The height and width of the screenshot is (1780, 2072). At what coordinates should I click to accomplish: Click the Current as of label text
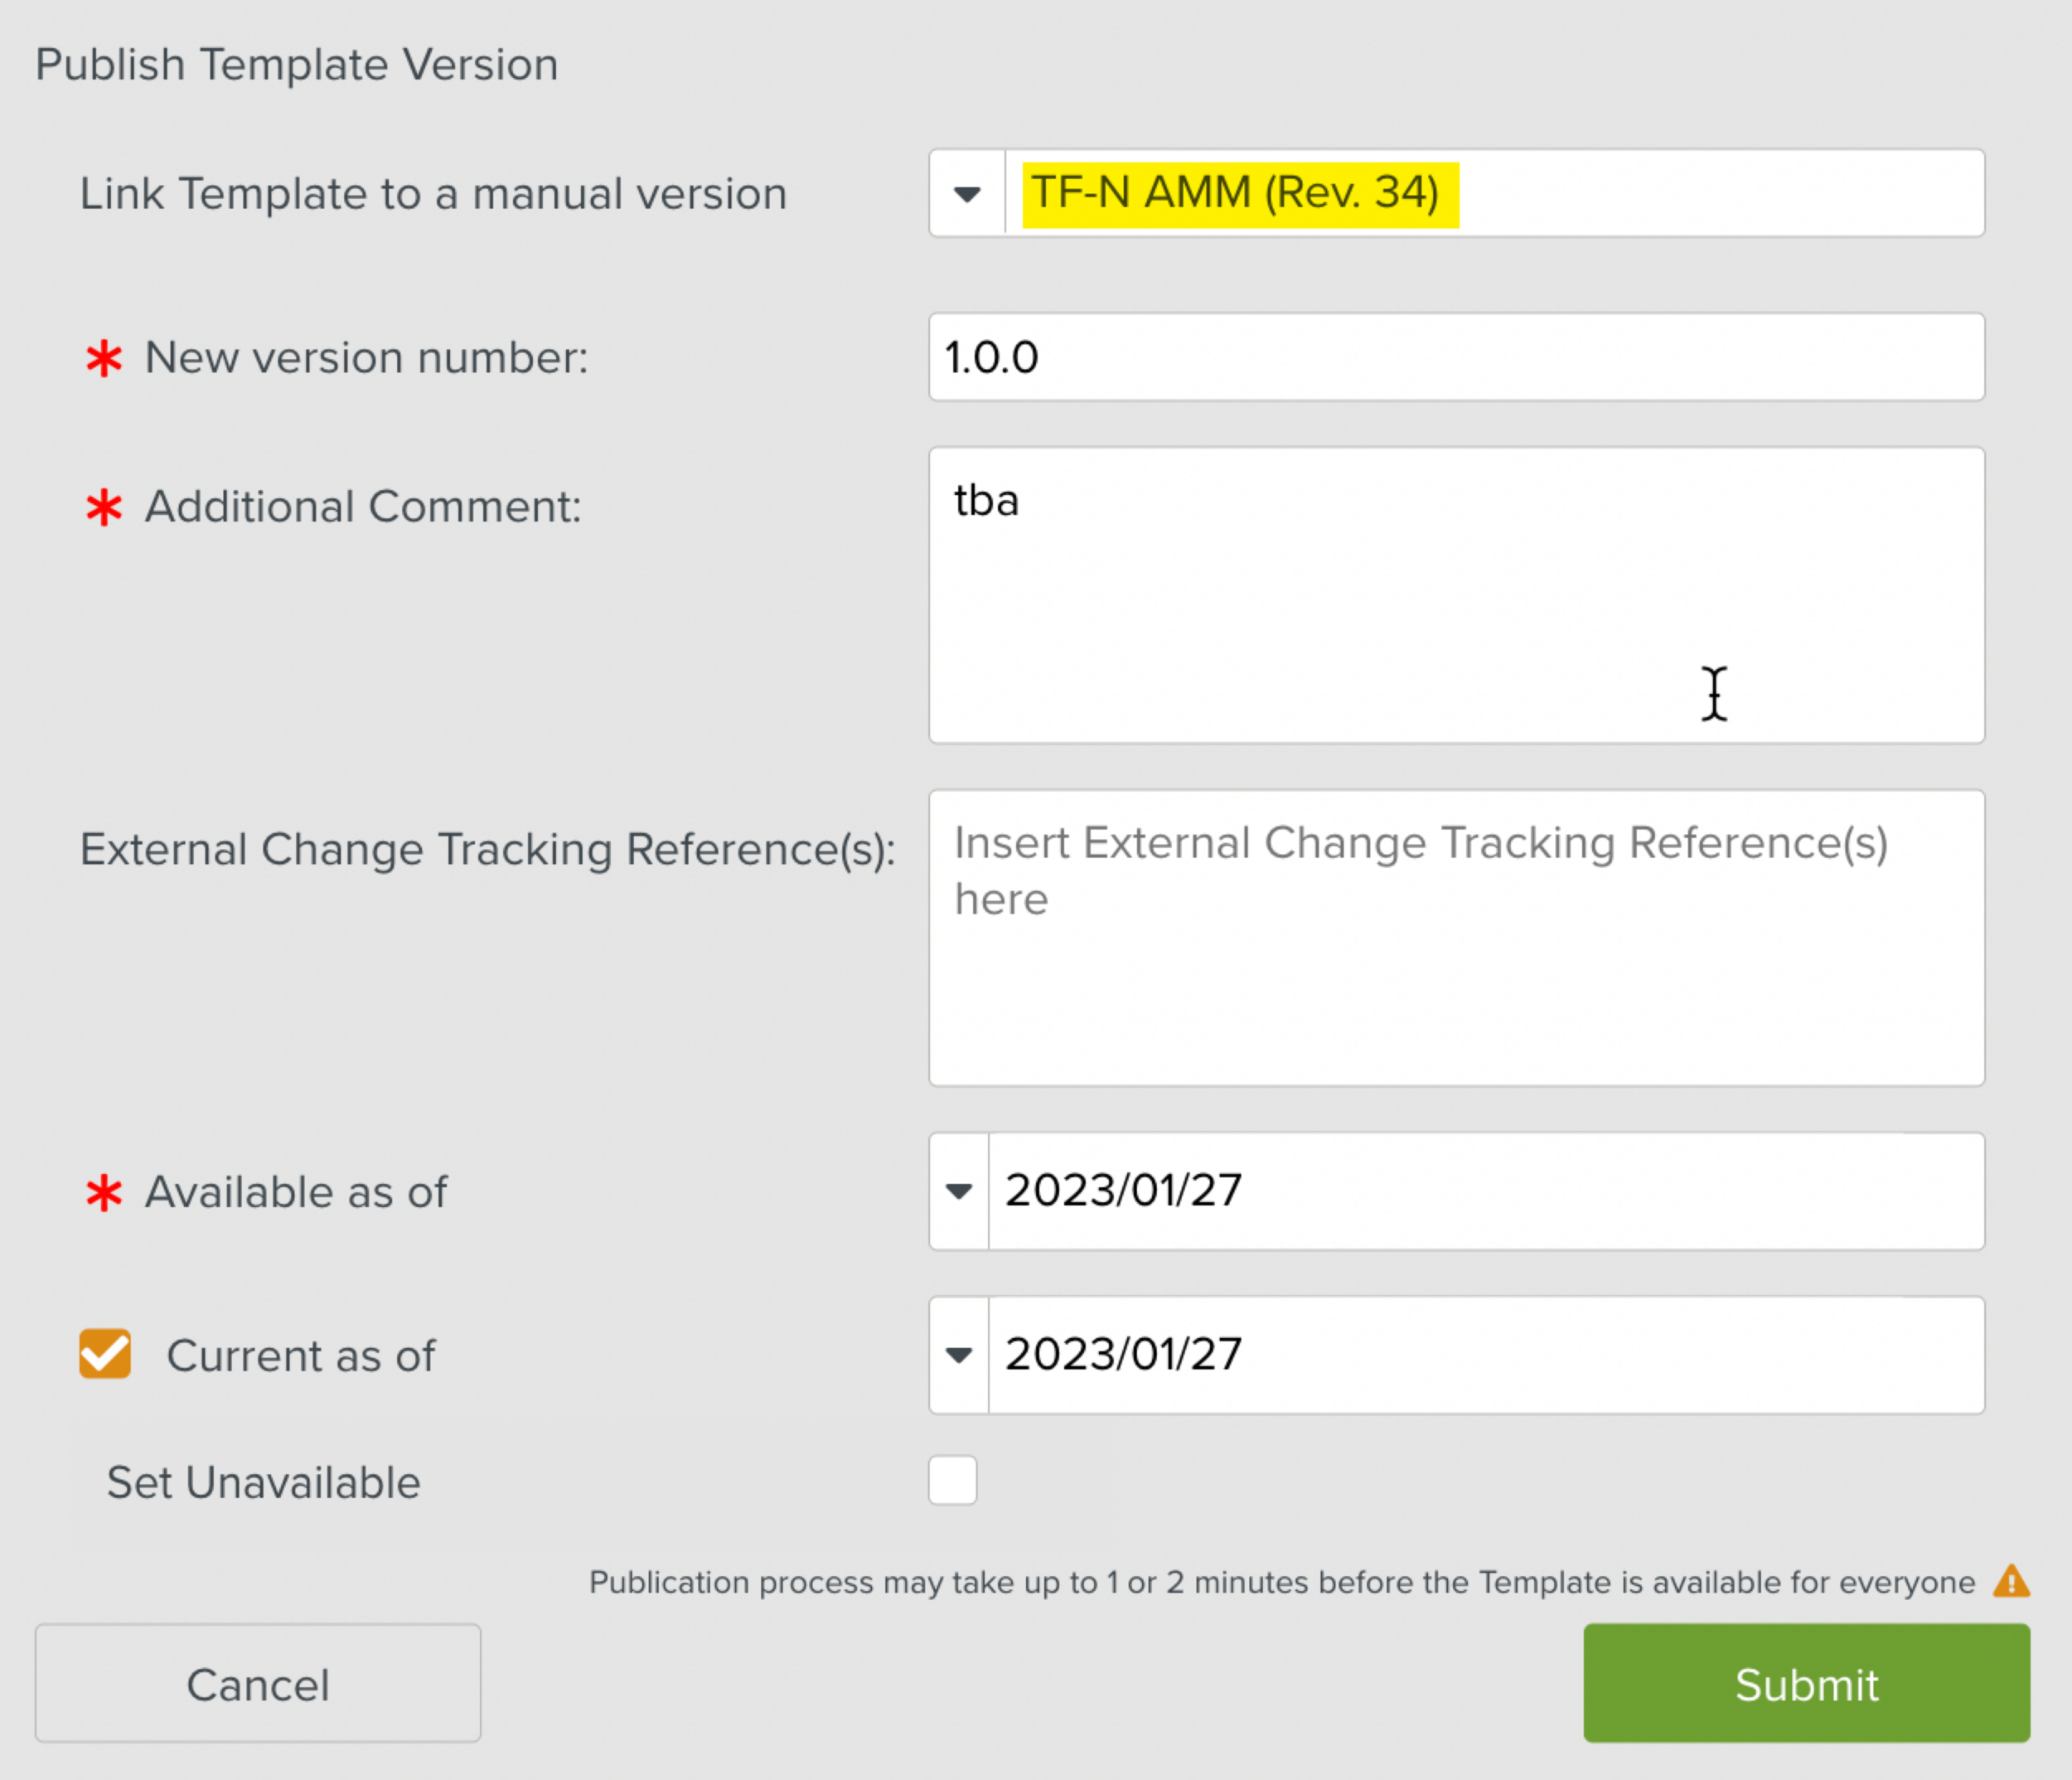[x=301, y=1356]
